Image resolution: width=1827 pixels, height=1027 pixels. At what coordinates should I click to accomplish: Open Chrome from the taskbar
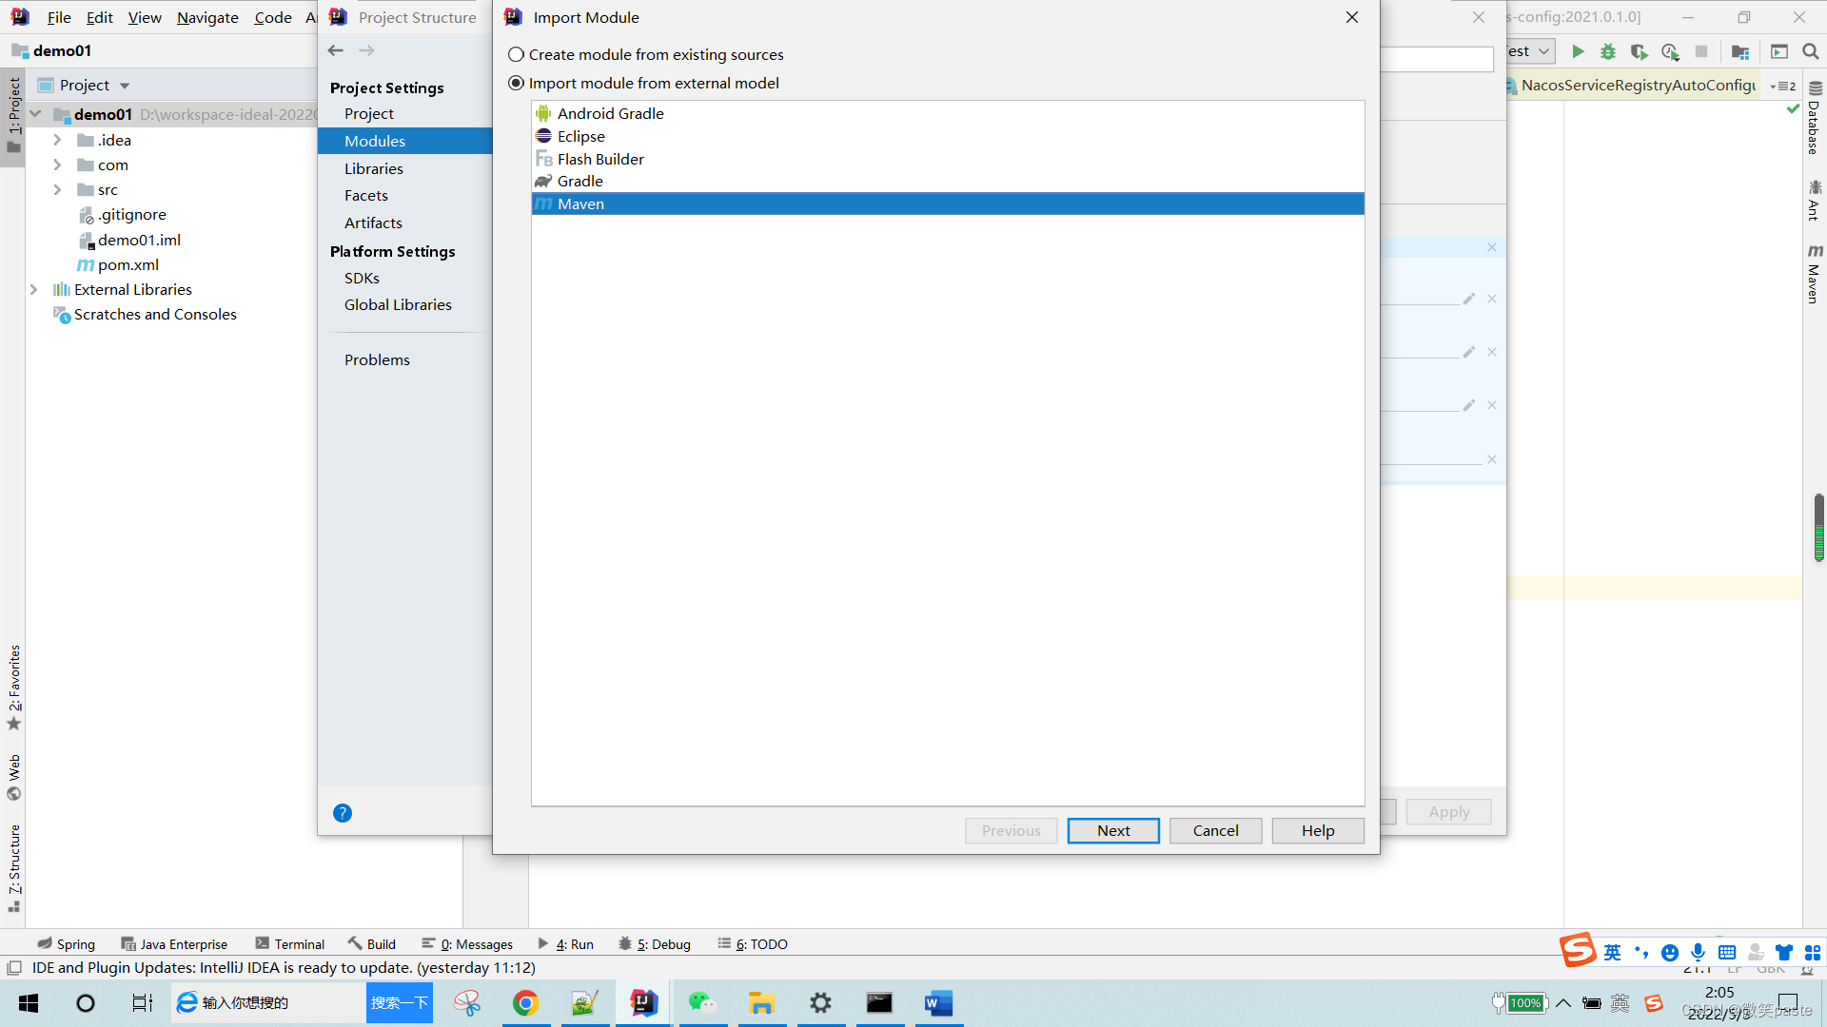[x=525, y=1003]
